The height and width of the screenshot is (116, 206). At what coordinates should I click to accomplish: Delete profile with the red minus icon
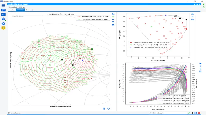tap(199, 113)
